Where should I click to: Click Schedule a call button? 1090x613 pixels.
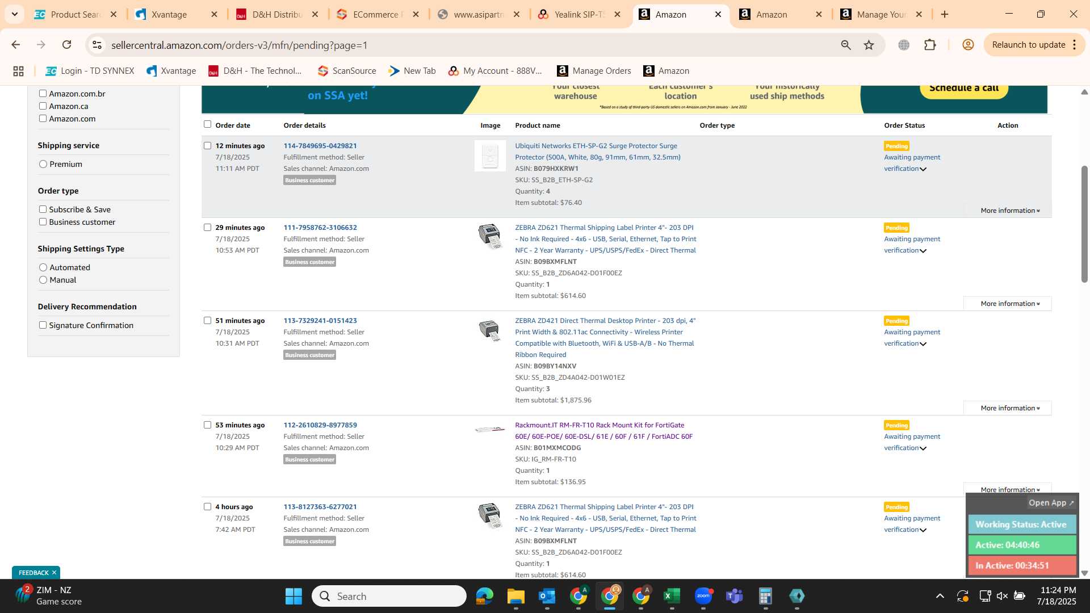964,89
